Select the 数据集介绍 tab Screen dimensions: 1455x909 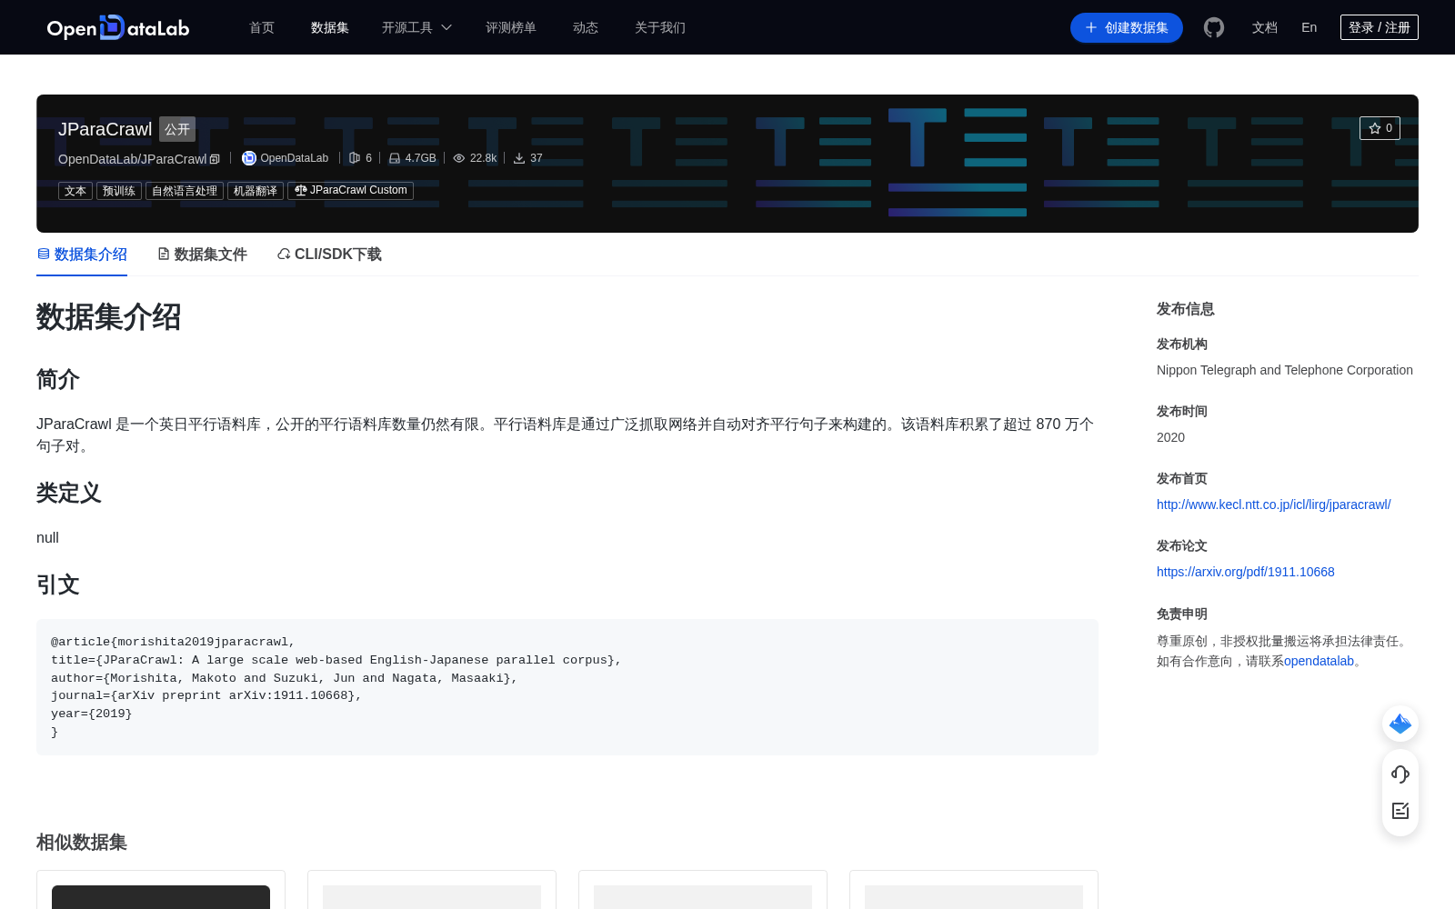click(x=82, y=255)
